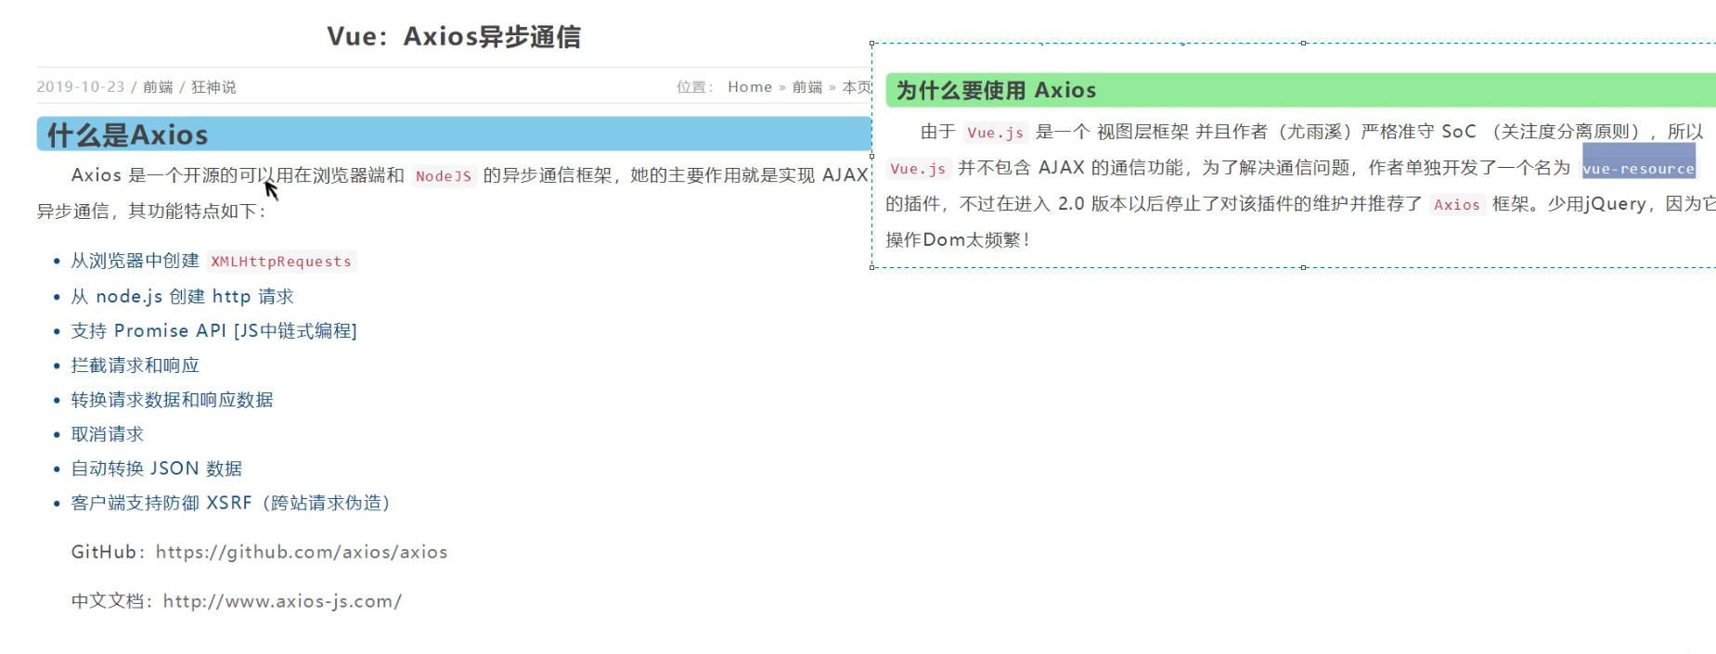The height and width of the screenshot is (654, 1716).
Task: Select the 为什么要使用 Axios green heading
Action: tap(996, 91)
